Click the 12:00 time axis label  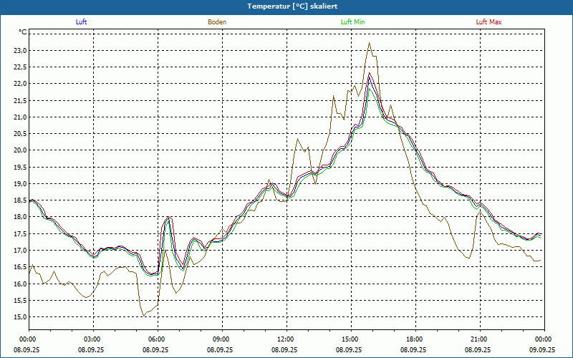(286, 339)
